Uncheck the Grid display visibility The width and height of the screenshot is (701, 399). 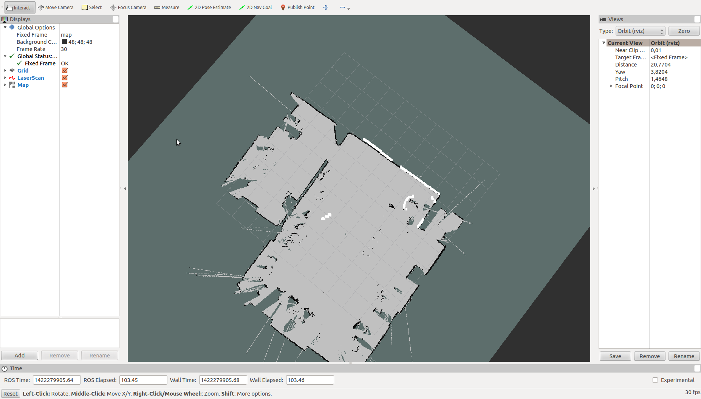pos(64,70)
